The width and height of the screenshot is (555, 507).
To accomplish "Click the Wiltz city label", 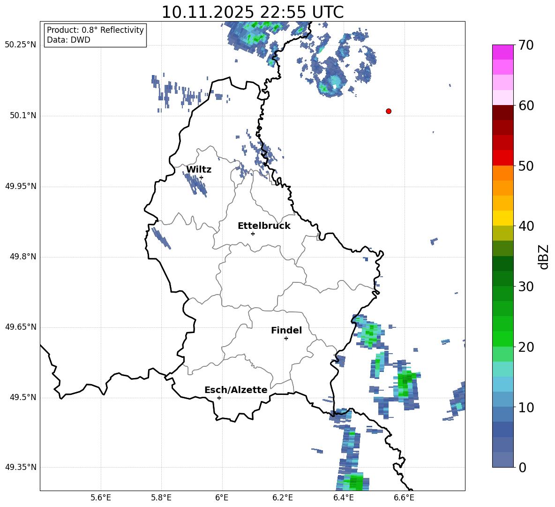I will (x=199, y=170).
